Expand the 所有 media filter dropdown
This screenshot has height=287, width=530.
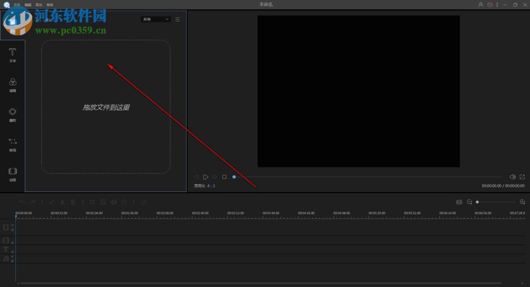tap(155, 19)
